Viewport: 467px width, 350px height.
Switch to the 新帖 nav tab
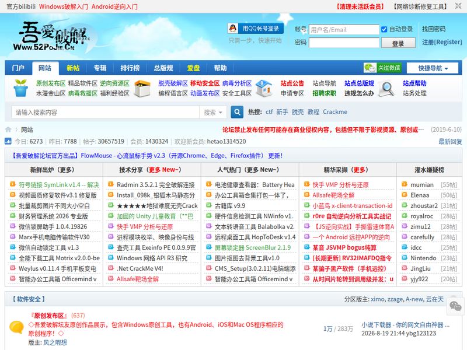(73, 68)
